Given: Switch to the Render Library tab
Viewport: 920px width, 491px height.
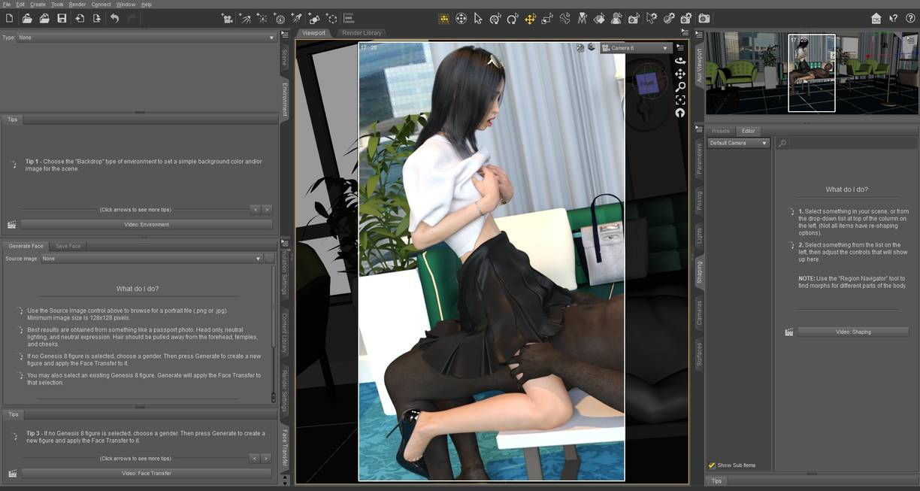Looking at the screenshot, I should point(362,33).
